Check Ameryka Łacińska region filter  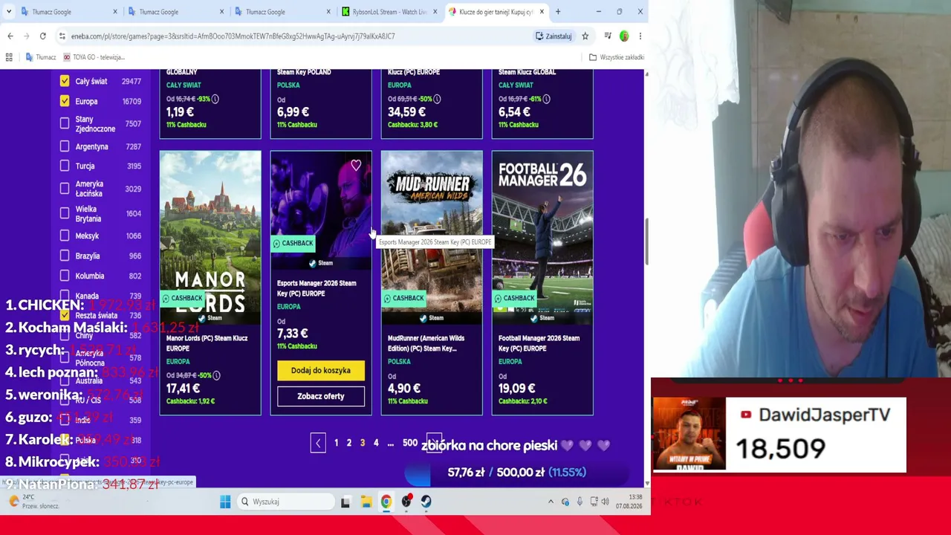point(65,188)
